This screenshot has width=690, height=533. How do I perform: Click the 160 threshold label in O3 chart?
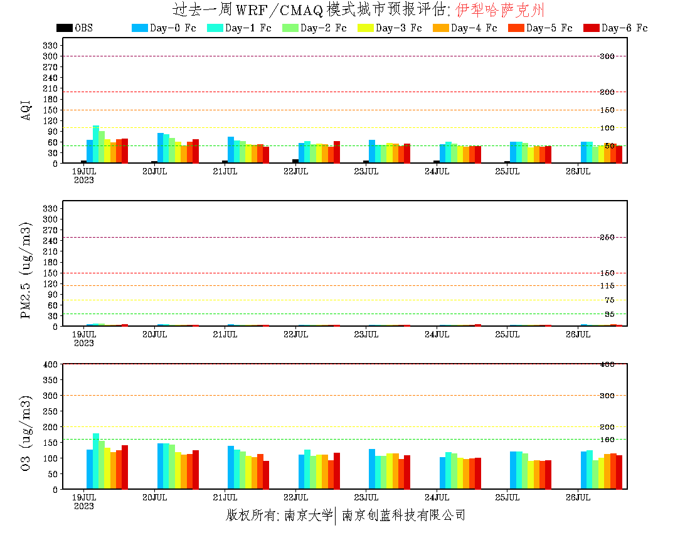pos(607,439)
